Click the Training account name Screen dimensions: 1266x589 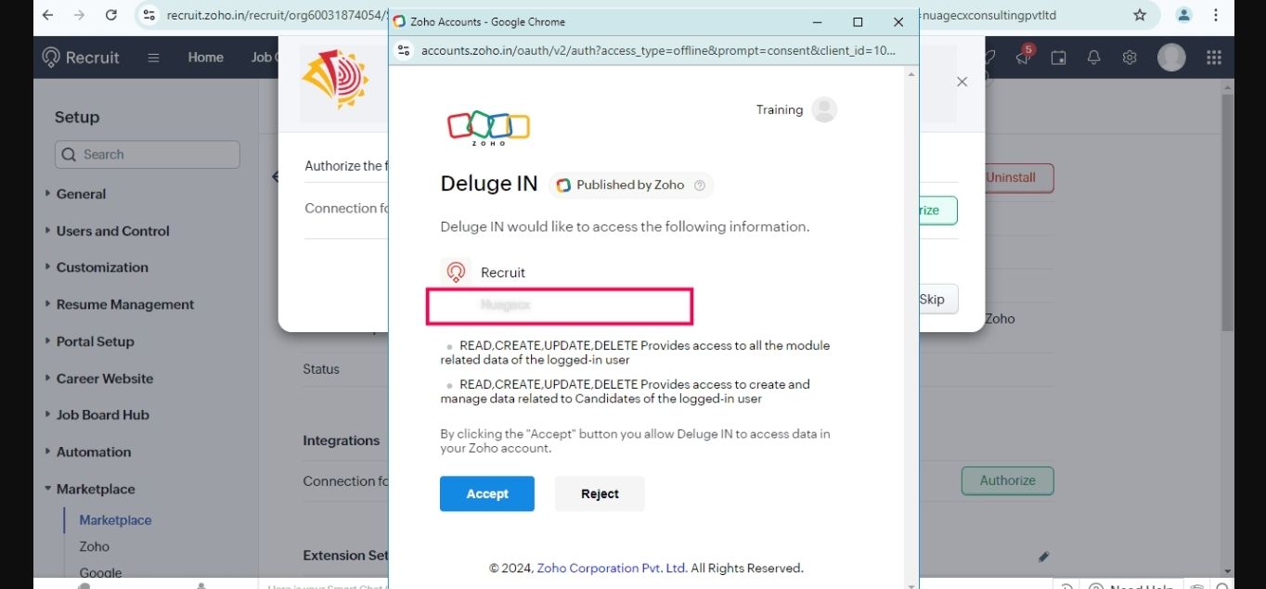(780, 109)
